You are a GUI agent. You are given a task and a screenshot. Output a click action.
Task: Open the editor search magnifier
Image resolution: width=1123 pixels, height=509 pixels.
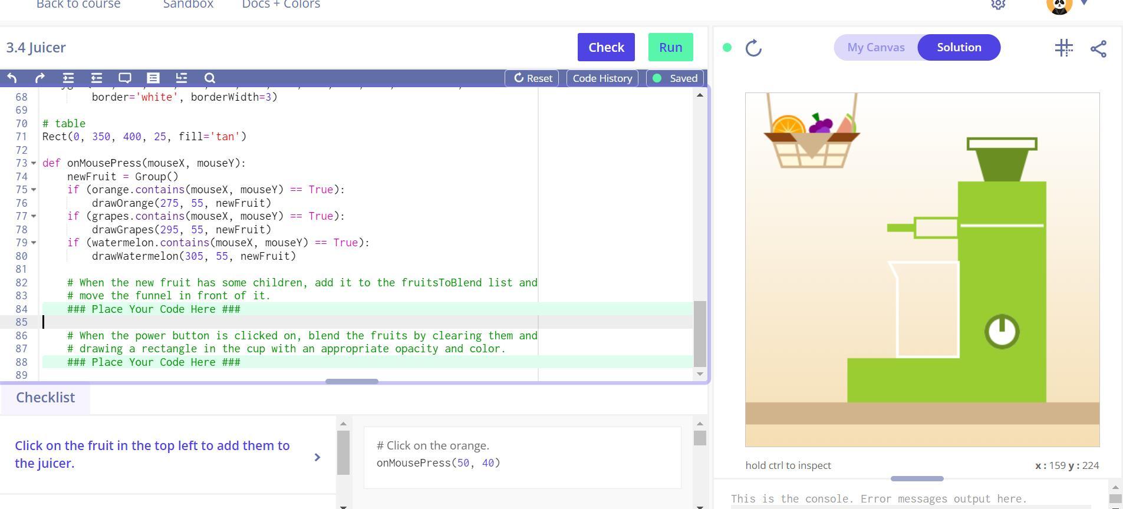(x=210, y=78)
